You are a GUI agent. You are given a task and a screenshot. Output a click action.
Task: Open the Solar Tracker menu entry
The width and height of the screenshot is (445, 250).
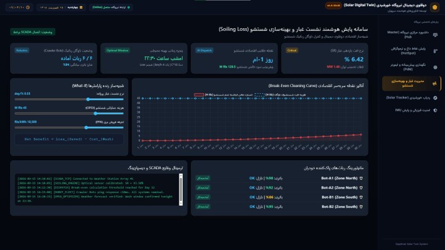(x=412, y=98)
